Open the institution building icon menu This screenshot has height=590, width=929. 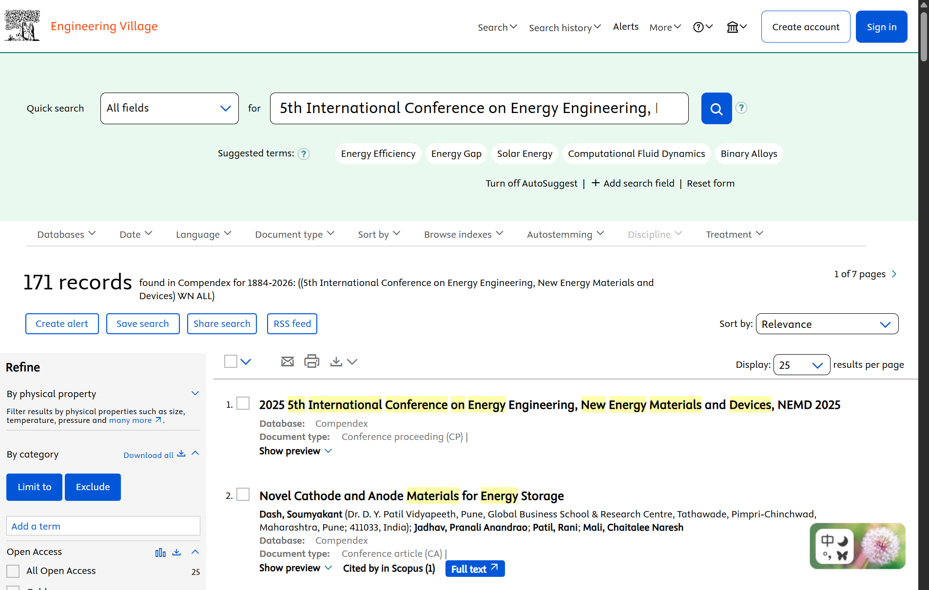click(736, 27)
